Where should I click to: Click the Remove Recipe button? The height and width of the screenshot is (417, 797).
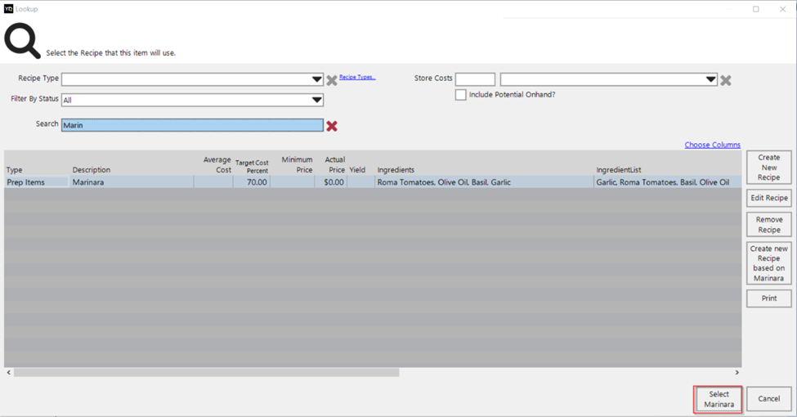coord(768,224)
